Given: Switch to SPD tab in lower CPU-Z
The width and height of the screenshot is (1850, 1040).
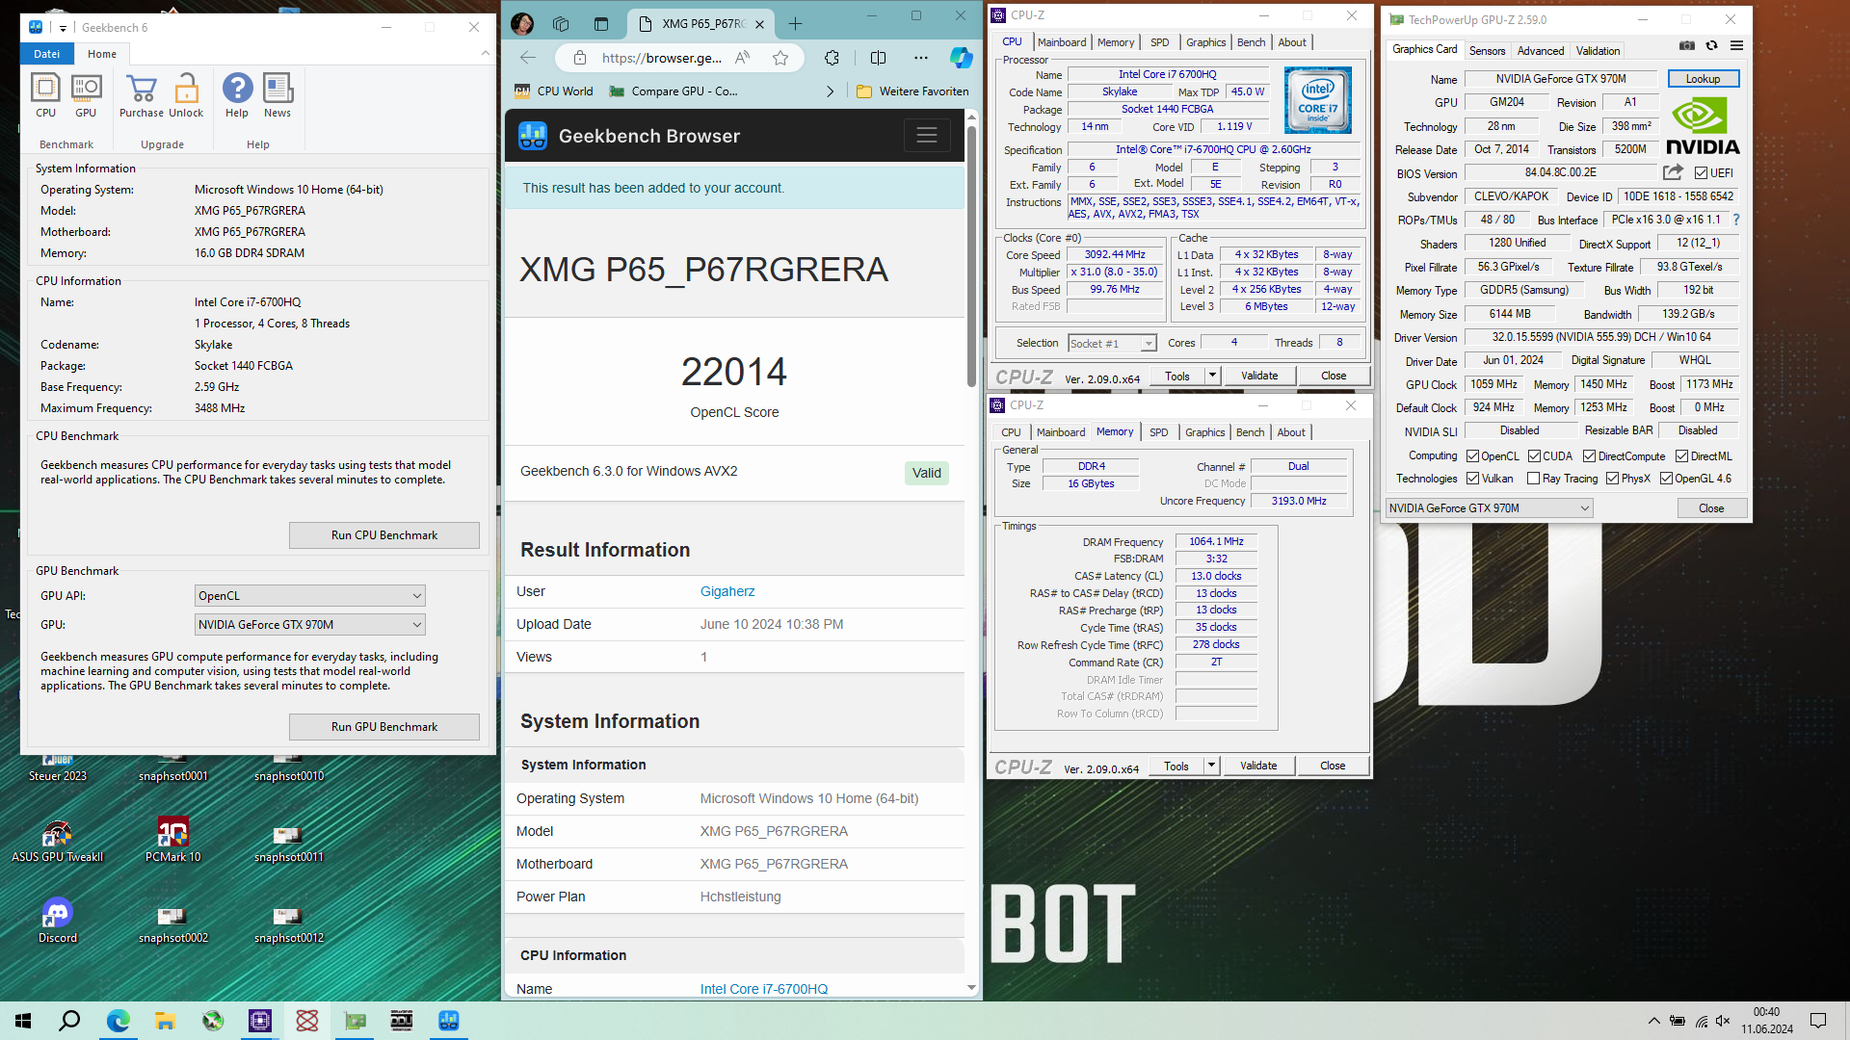Looking at the screenshot, I should [1158, 432].
